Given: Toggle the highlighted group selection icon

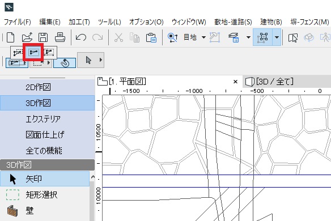Looking at the screenshot, I should point(262,37).
